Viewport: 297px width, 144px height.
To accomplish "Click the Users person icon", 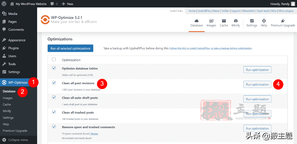I will coord(4,56).
